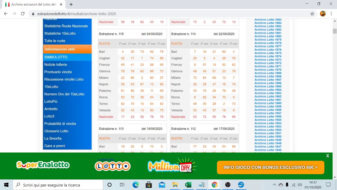Open 10eLotto sidebar entry

(x=51, y=87)
